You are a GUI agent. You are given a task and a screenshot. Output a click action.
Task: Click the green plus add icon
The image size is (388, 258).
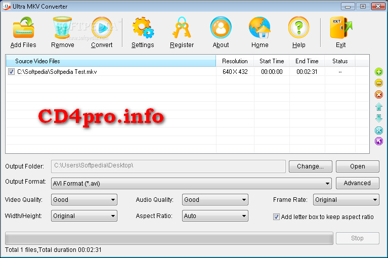tap(378, 72)
